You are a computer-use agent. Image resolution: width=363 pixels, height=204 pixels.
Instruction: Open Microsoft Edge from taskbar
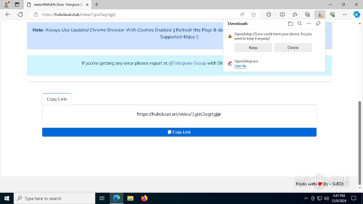pos(117,198)
